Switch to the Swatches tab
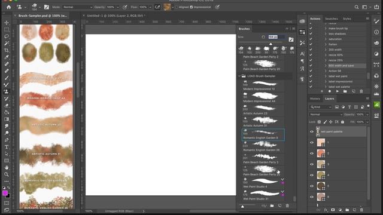The width and height of the screenshot is (383, 215). click(332, 19)
